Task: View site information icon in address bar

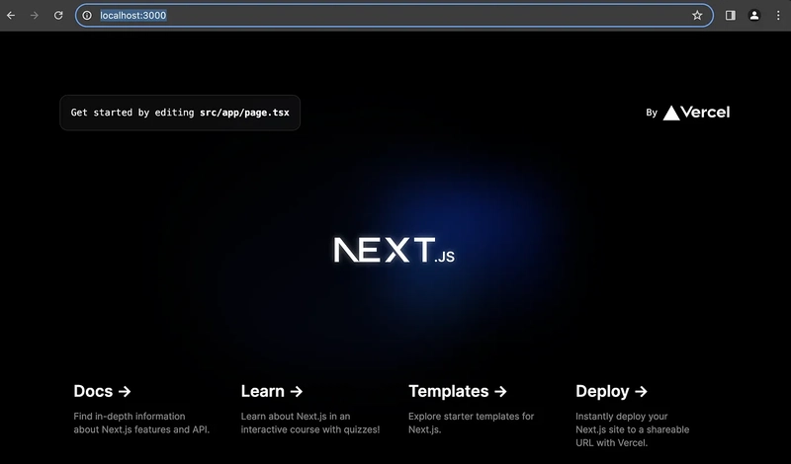Action: 87,15
